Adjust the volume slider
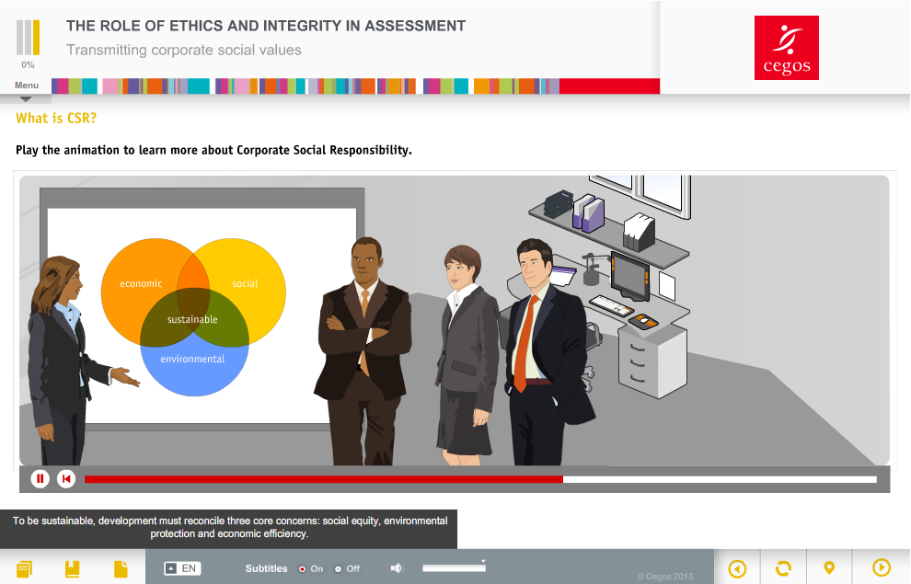The image size is (911, 584). pos(453,568)
